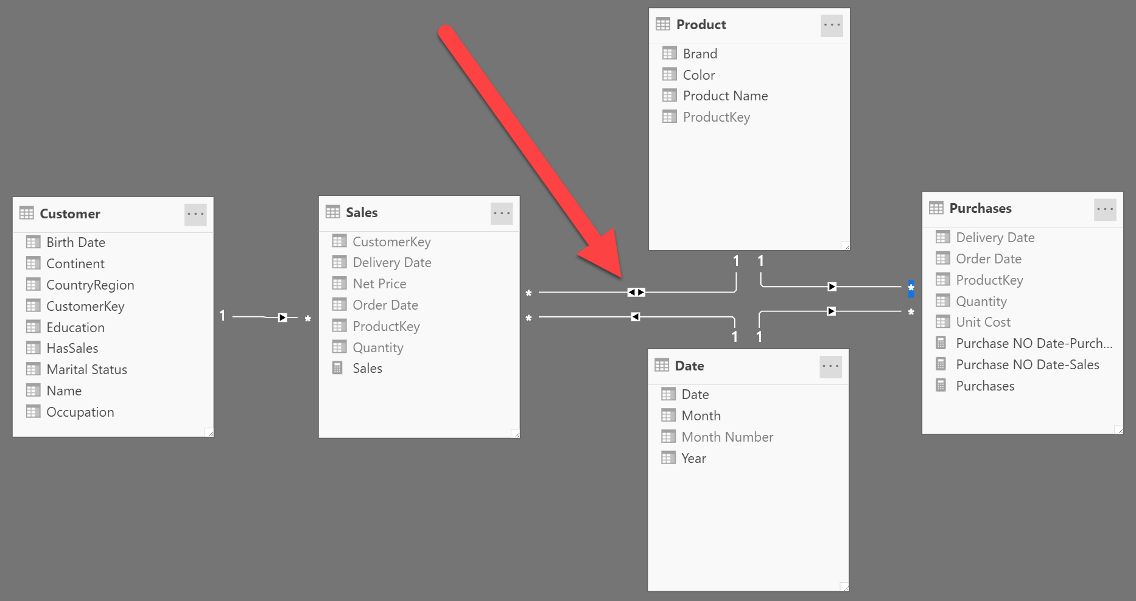Select the Purchases measure in Purchases table

coord(985,386)
